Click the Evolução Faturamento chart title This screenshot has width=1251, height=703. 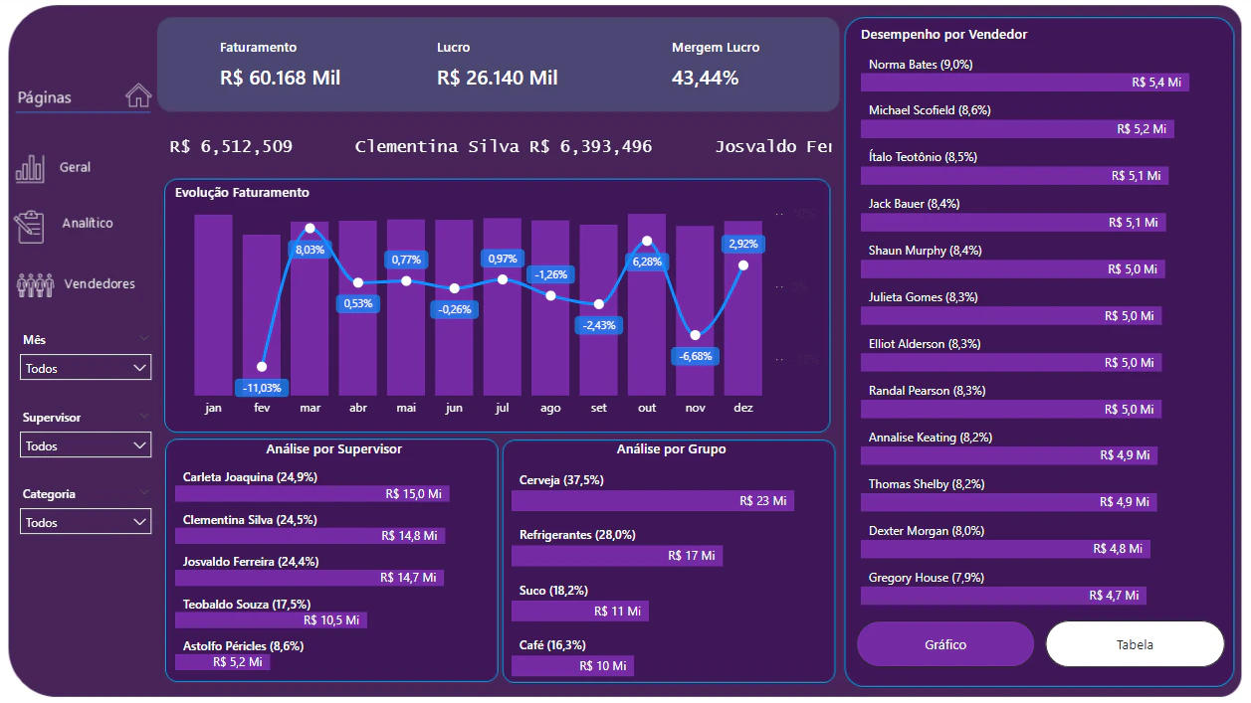pyautogui.click(x=242, y=193)
